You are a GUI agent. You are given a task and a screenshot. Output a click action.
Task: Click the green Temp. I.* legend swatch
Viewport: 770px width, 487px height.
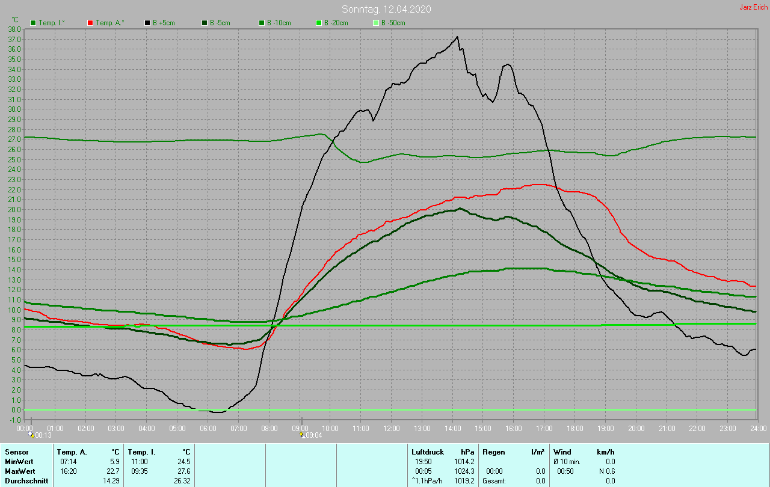pos(33,23)
